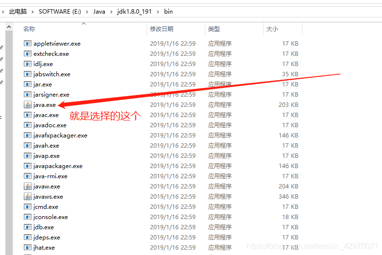Navigate to SOFTWARE (E:) breadcrumb
This screenshot has height=255, width=382.
point(60,12)
